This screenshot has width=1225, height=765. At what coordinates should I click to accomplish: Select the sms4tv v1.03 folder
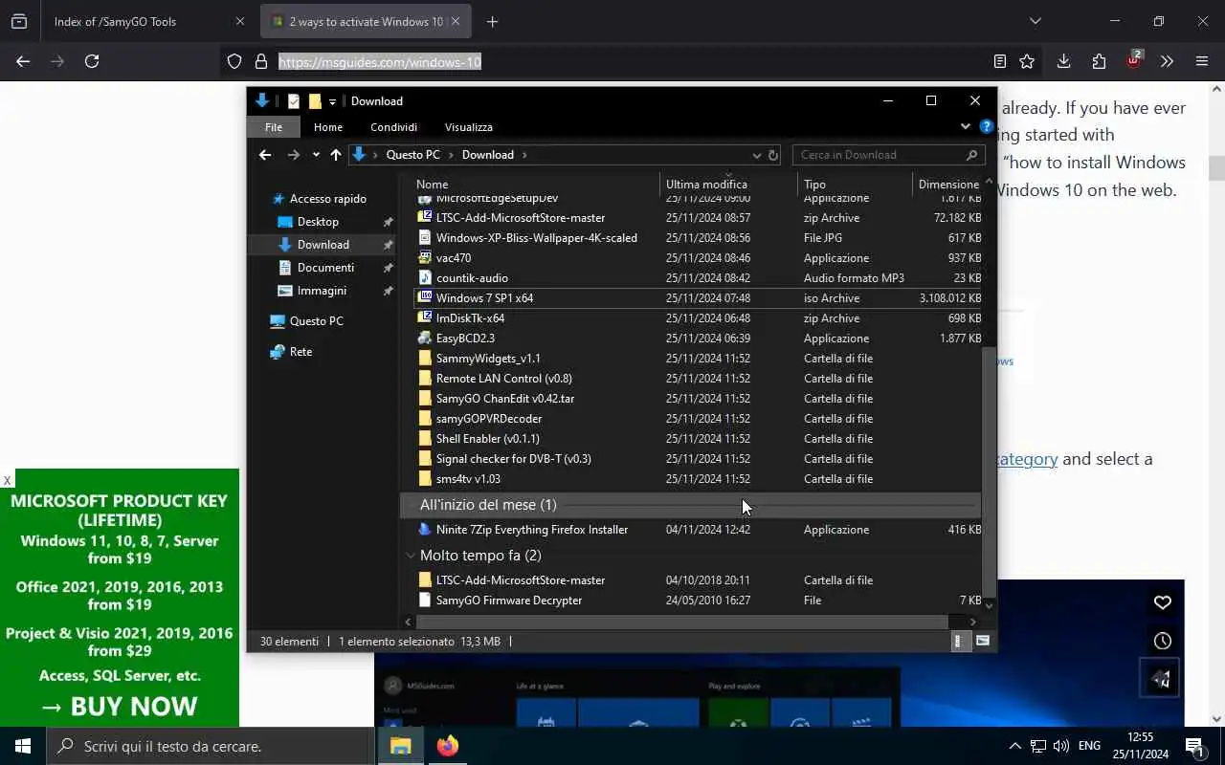(699, 479)
